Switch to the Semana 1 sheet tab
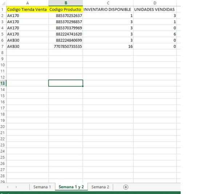218x194 pixels. coord(42,187)
